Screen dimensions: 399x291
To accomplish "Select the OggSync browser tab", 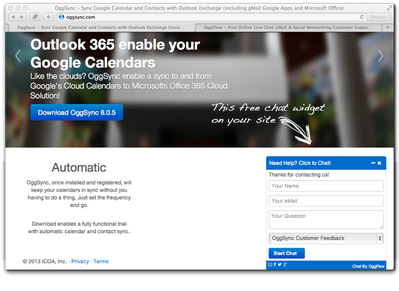I will [101, 27].
